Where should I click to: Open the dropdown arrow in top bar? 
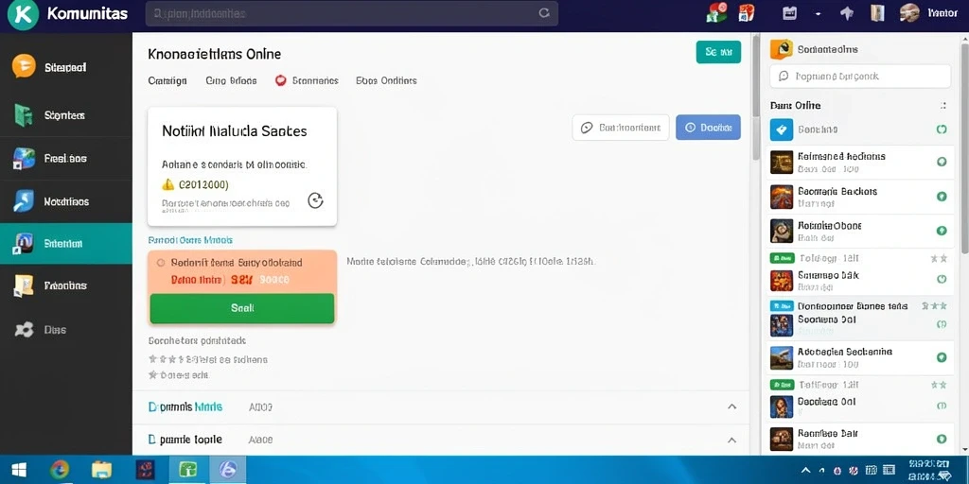pos(818,13)
